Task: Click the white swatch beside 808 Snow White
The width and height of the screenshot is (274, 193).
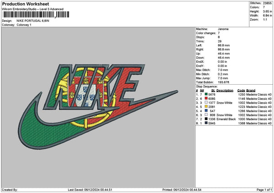Action: pos(206,115)
